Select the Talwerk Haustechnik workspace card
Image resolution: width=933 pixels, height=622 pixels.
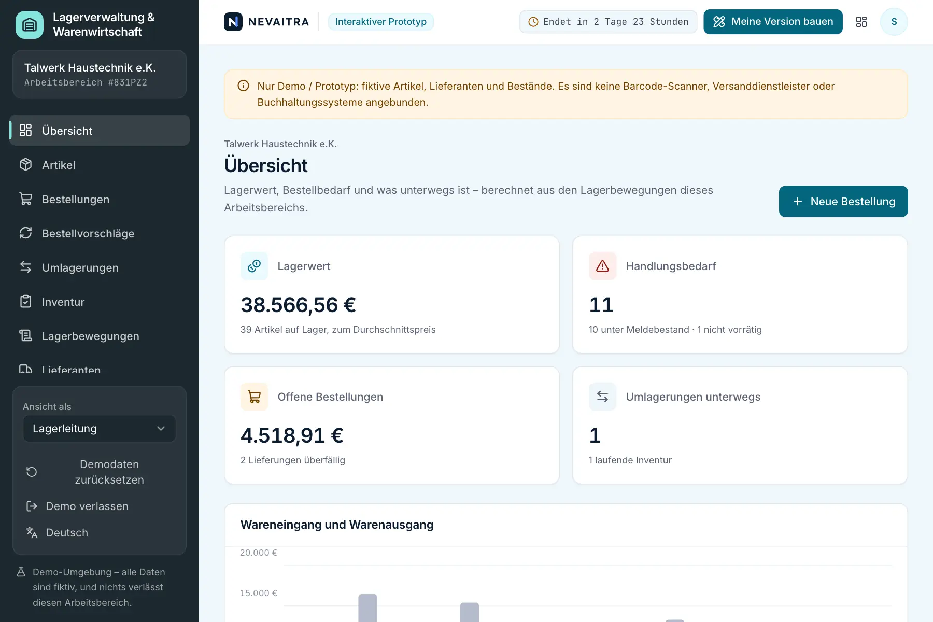tap(100, 75)
